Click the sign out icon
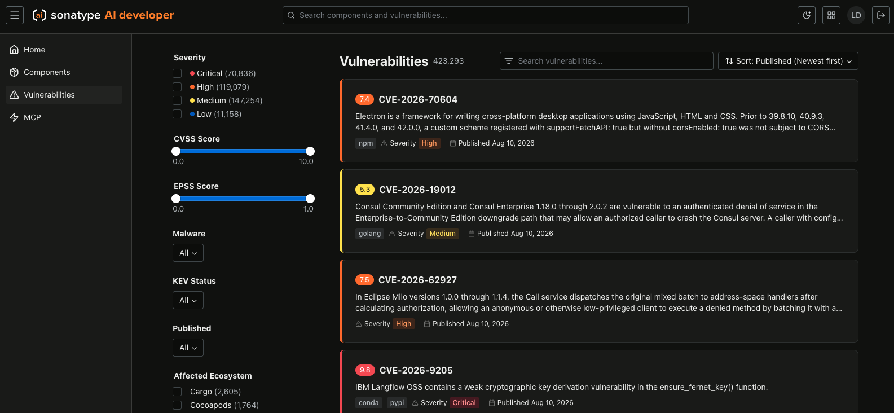 (881, 15)
